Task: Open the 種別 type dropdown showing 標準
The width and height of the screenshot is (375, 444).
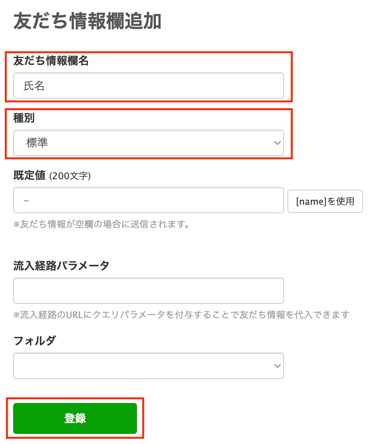Action: (149, 143)
